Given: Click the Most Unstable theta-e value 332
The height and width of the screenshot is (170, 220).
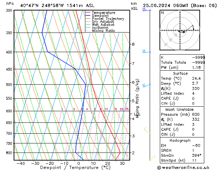Looking at the screenshot, I should pos(196,119).
